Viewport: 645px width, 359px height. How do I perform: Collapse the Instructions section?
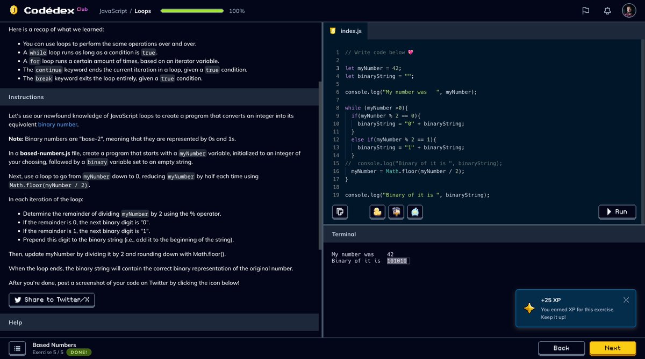[26, 97]
